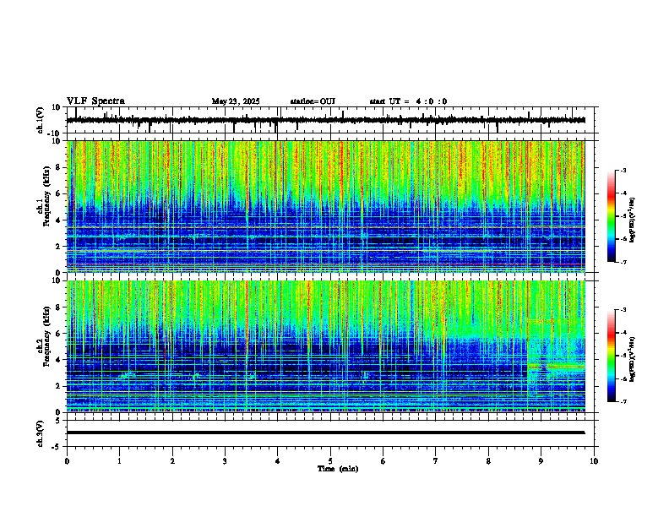Click the "Time (min)" axis label
The image size is (669, 517).
click(x=338, y=469)
